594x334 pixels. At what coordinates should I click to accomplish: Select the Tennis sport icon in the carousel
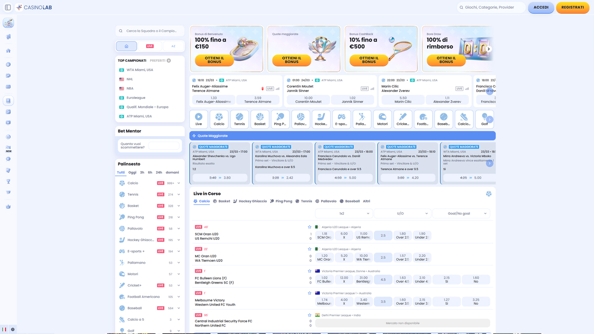[x=239, y=117]
